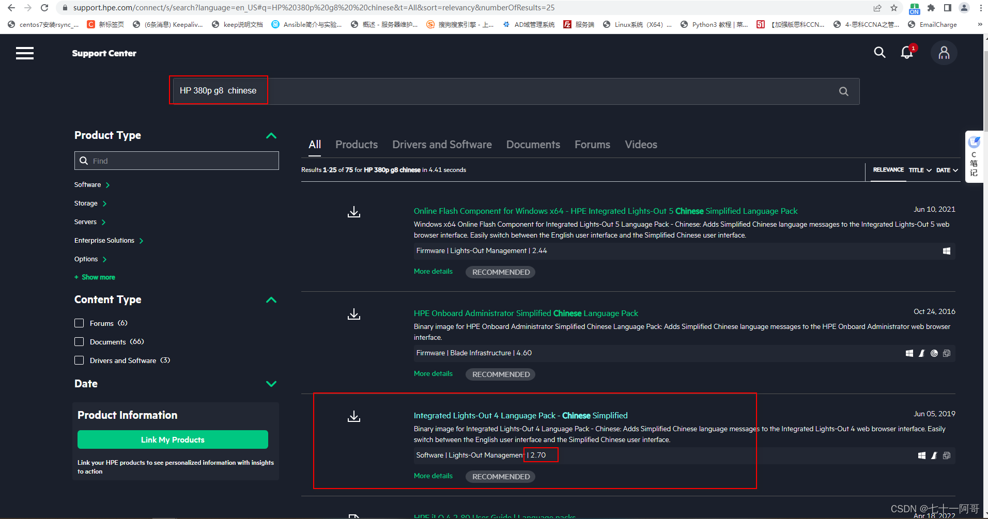The height and width of the screenshot is (519, 988).
Task: Switch to Drivers and Software tab
Action: pos(442,145)
